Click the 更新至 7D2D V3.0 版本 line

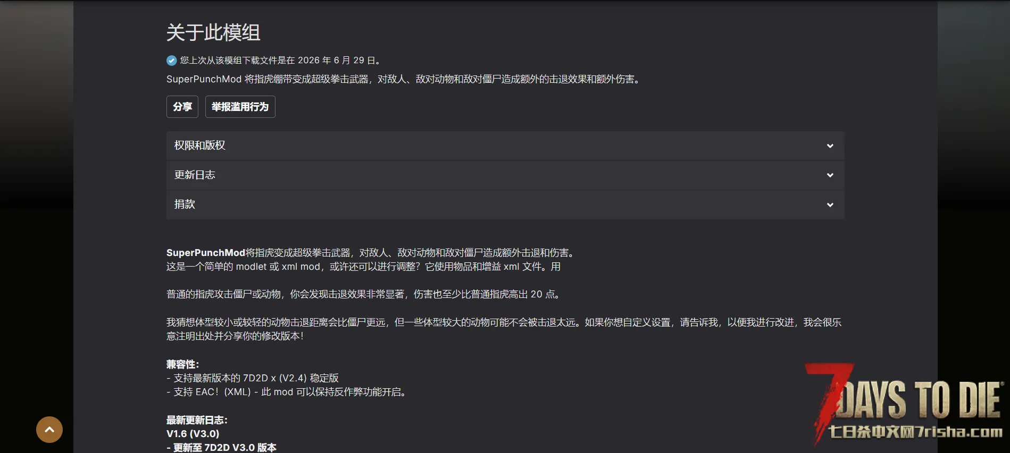pyautogui.click(x=221, y=448)
